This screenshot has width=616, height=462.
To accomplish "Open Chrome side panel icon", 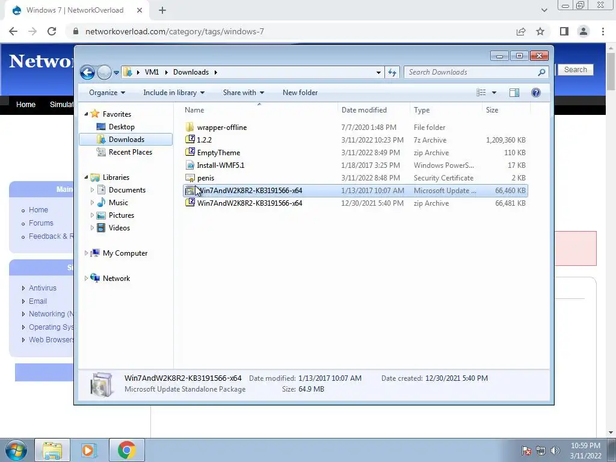I will pos(564,31).
